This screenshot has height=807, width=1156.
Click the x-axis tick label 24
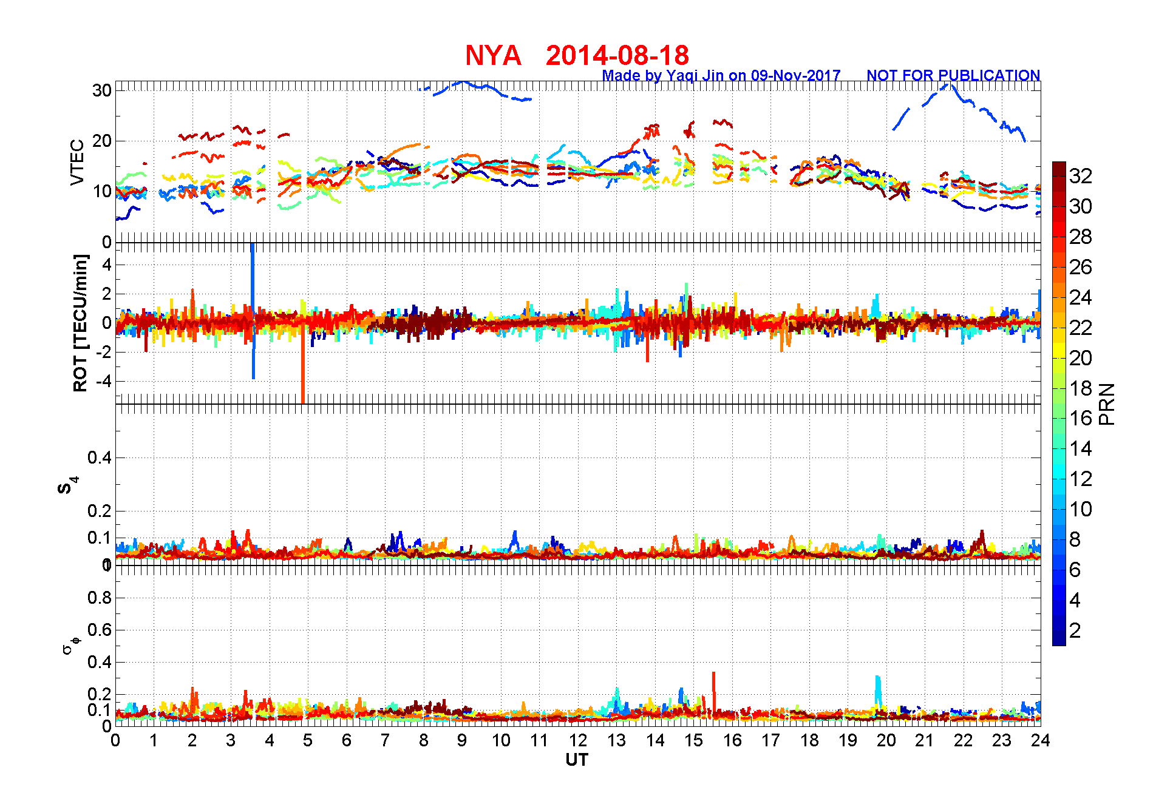click(x=1041, y=740)
